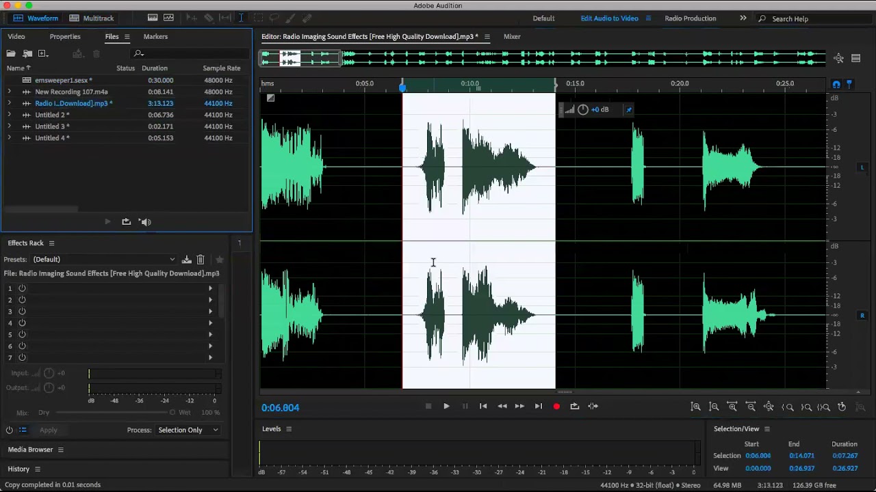
Task: Start playback with the Play button
Action: click(x=446, y=406)
